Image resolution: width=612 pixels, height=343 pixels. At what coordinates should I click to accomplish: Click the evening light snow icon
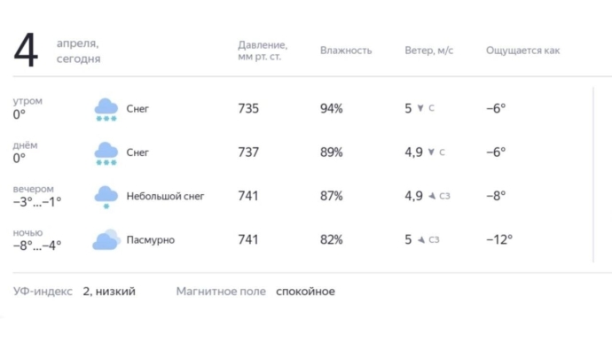[106, 197]
